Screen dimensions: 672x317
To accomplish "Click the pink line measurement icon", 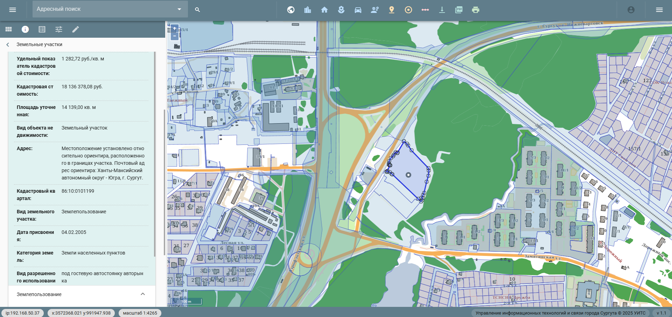I will click(x=425, y=10).
